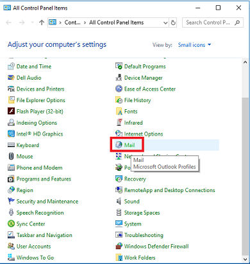The height and width of the screenshot is (264, 250).
Task: Open Devices and Printers icon
Action: pos(11,89)
